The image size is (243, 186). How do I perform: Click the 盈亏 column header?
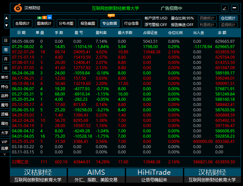pyautogui.click(x=79, y=33)
